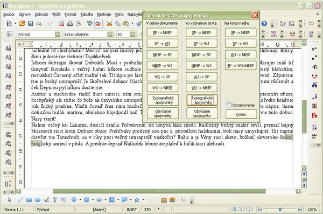Expand the Linux Libertine font name dropdown
The image size is (323, 214).
(110, 34)
